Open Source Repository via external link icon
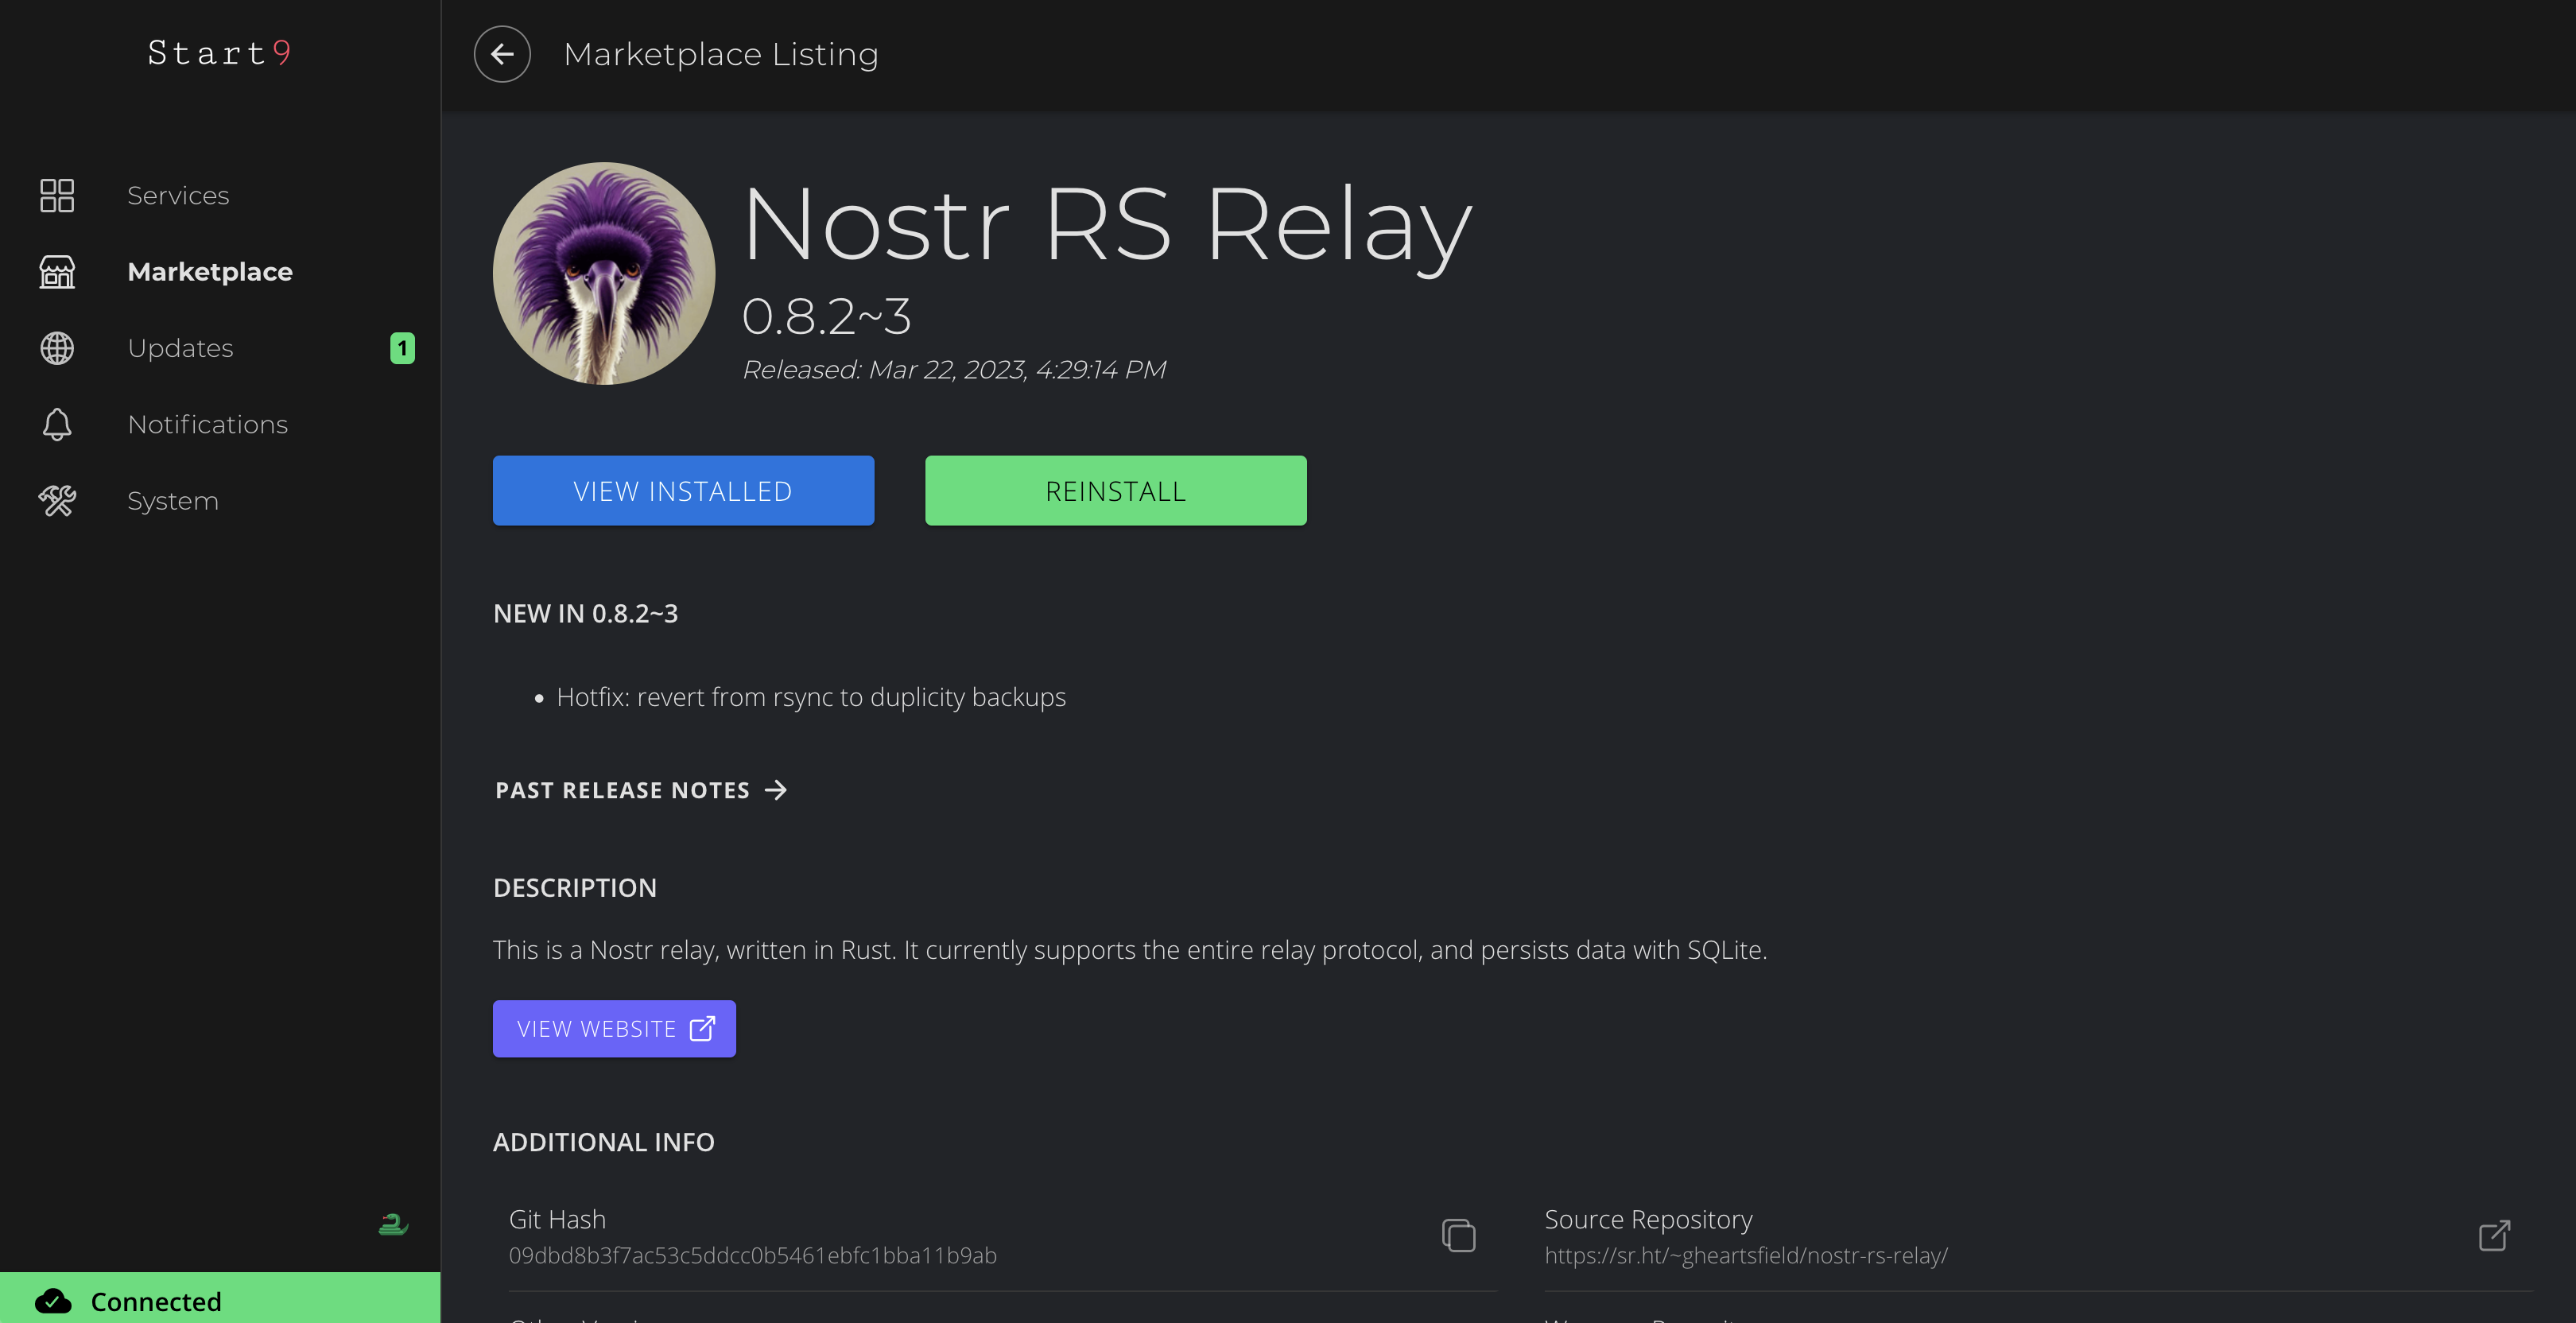 [2494, 1235]
